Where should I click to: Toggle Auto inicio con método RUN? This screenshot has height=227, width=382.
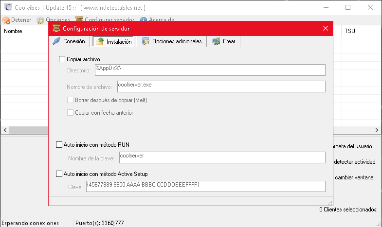point(59,145)
